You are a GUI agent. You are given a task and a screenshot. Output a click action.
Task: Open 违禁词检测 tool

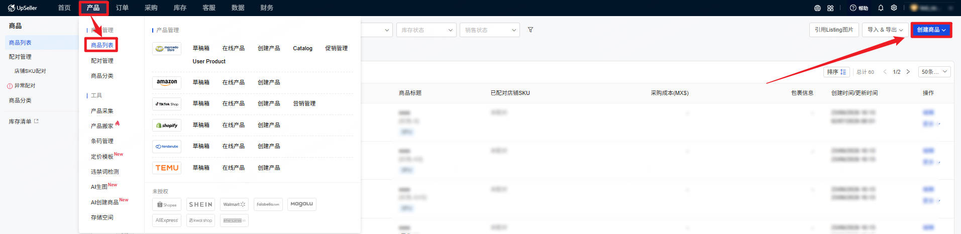tap(104, 172)
